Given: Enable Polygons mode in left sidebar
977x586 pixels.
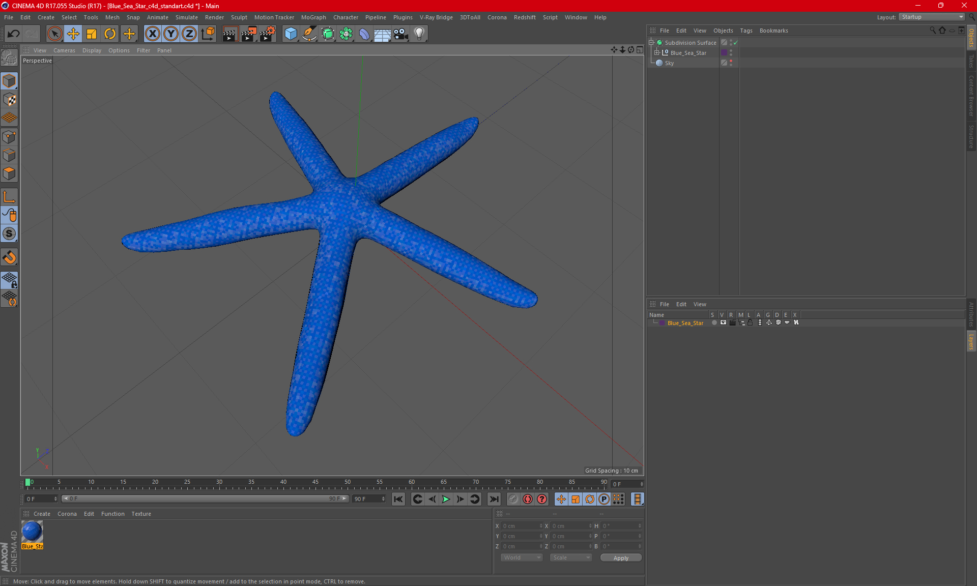Looking at the screenshot, I should [9, 174].
